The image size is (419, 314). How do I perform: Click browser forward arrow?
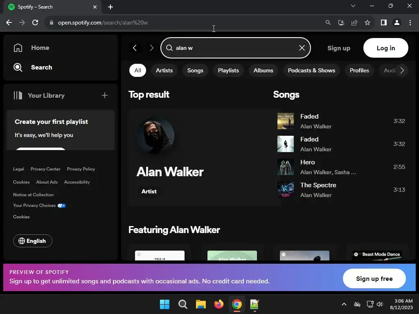click(x=22, y=23)
